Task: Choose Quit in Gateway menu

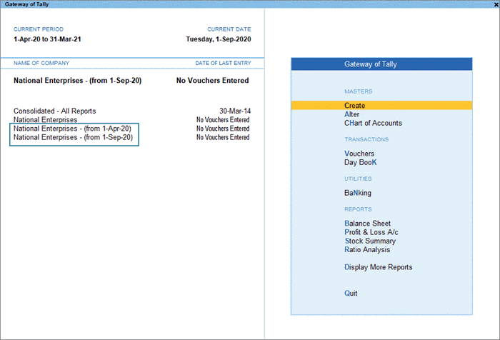Action: click(x=351, y=294)
